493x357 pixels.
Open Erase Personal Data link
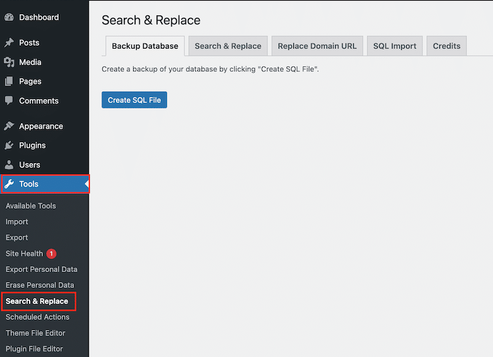point(40,285)
